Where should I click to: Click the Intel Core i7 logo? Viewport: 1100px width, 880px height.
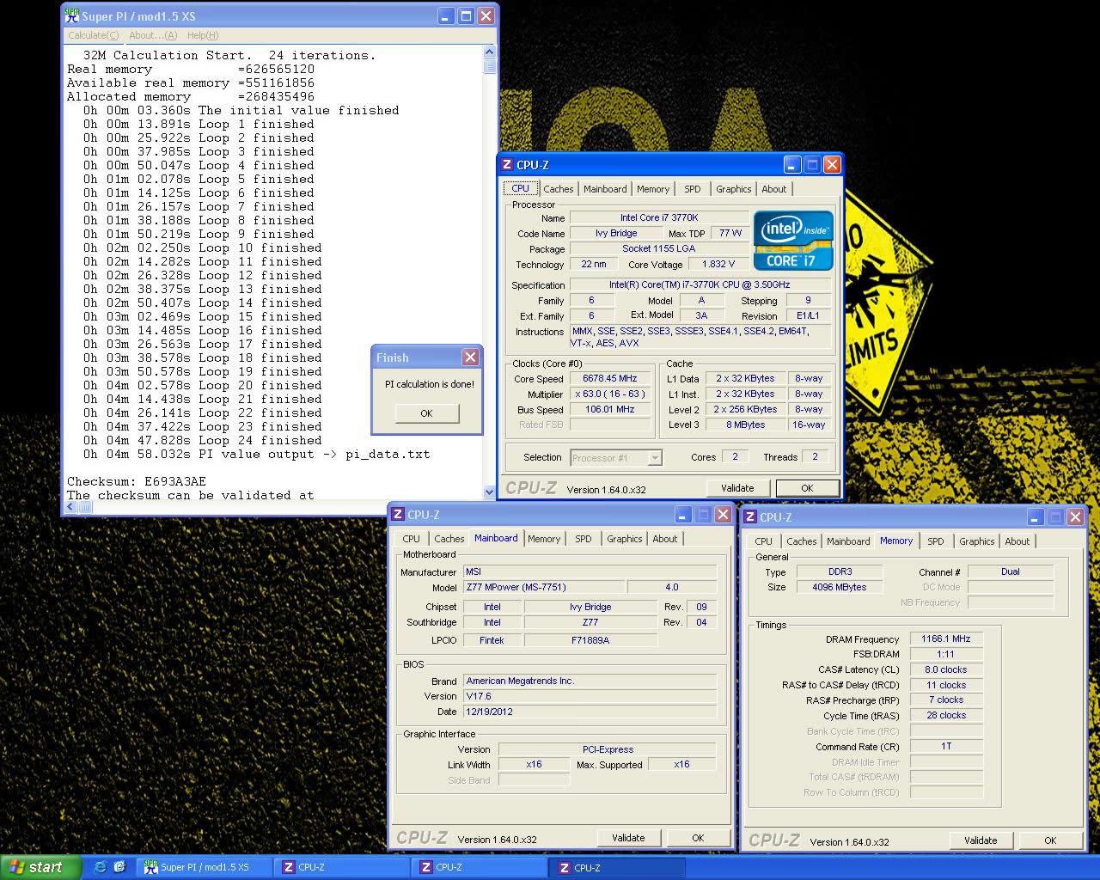tap(793, 241)
